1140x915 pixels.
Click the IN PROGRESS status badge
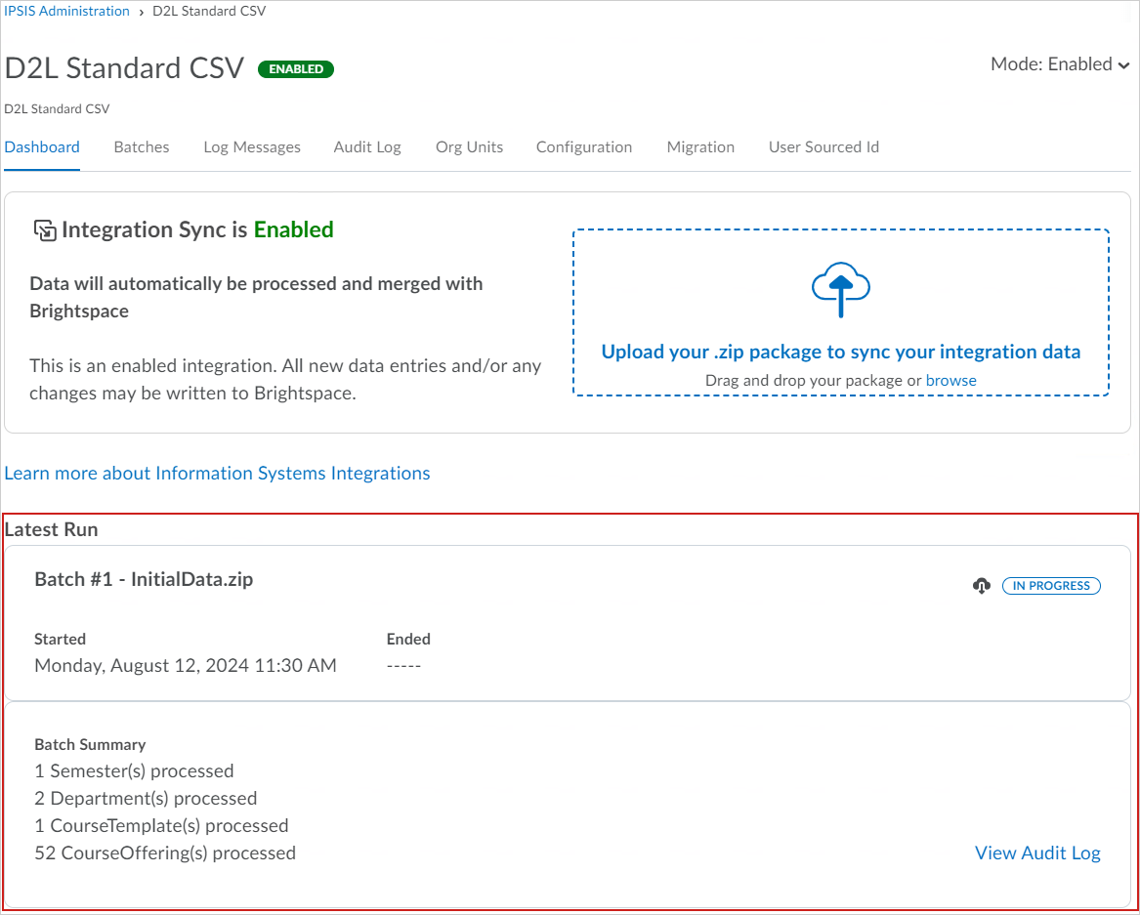(x=1051, y=586)
